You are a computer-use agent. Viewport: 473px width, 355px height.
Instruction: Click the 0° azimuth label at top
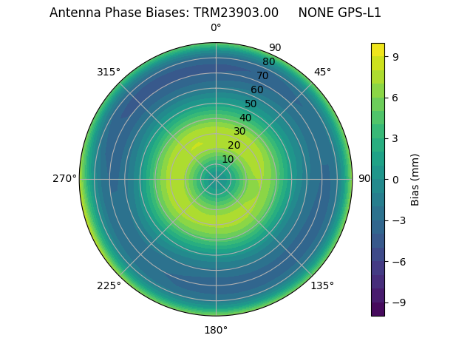pyautogui.click(x=216, y=28)
